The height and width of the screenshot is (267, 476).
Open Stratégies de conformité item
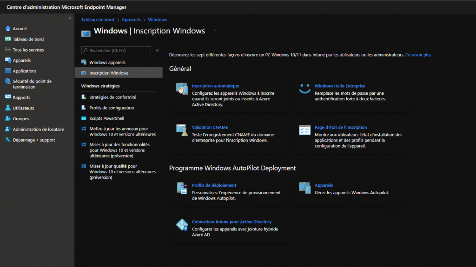(112, 97)
